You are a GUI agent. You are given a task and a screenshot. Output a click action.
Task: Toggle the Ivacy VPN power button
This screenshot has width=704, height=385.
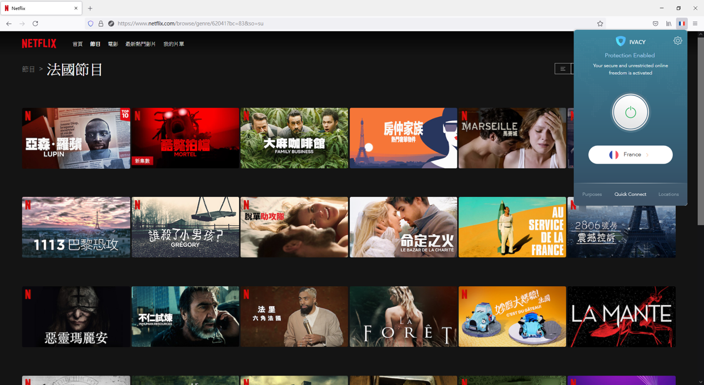pyautogui.click(x=630, y=113)
